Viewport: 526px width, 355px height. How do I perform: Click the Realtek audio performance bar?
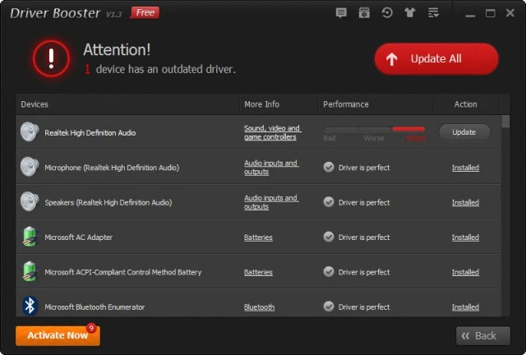tap(375, 129)
